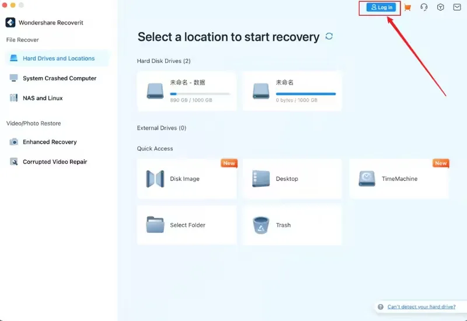Click the 0 bytes / 1000 GB text
Viewport: 467px width, 321px height.
click(x=297, y=100)
